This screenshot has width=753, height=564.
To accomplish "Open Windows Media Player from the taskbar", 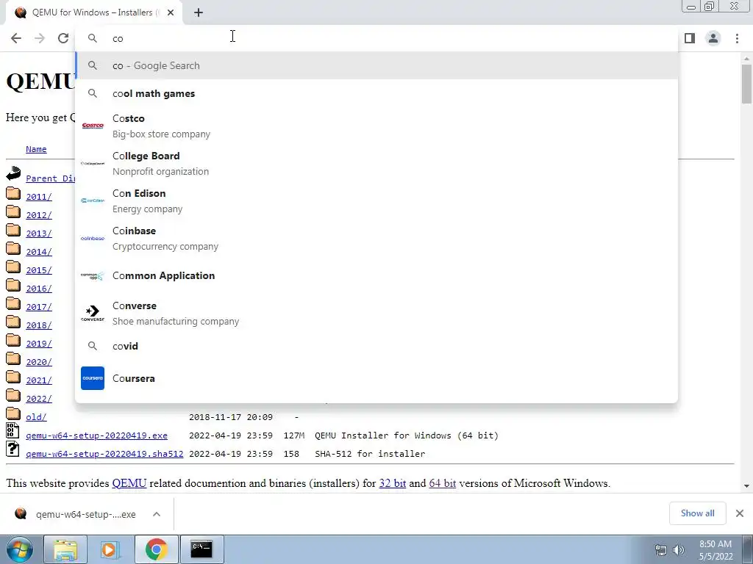I will pos(110,549).
